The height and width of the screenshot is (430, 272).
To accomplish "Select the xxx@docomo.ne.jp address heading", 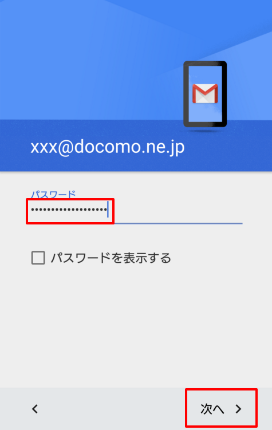I will [x=108, y=148].
